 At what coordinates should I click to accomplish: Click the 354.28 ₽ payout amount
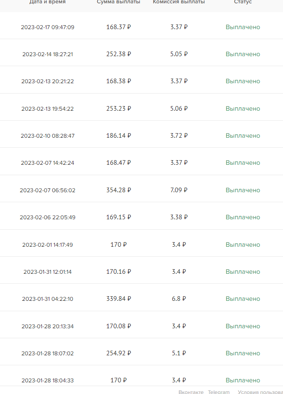[119, 190]
